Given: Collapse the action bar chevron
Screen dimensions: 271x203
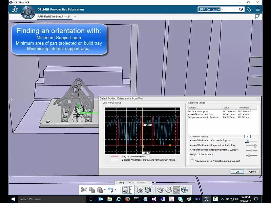Looking at the screenshot, I should click(155, 182).
